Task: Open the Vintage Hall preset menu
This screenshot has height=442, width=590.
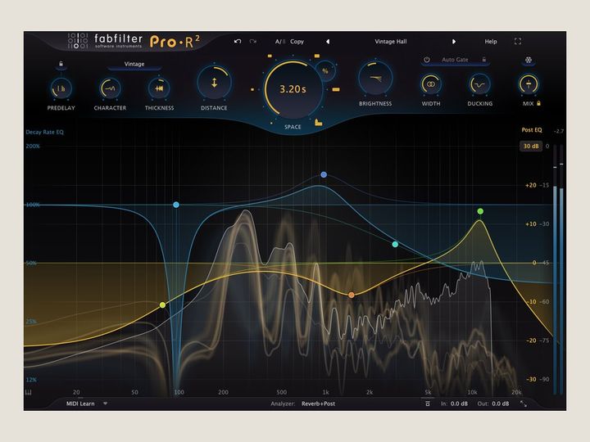Action: tap(391, 42)
